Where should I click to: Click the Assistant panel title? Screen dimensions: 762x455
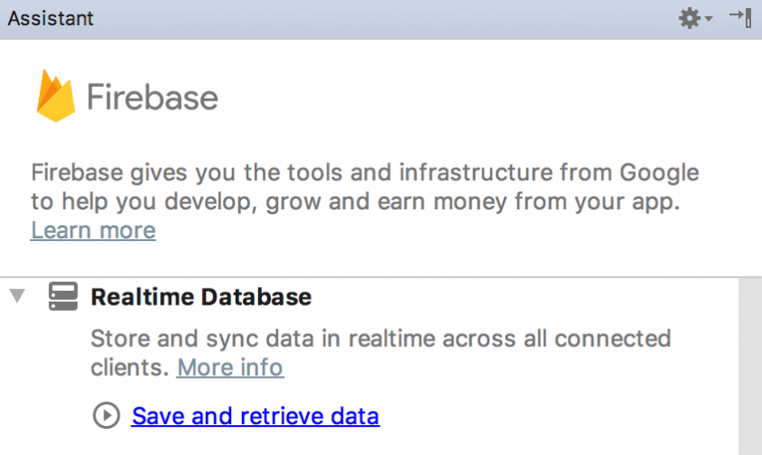coord(51,18)
